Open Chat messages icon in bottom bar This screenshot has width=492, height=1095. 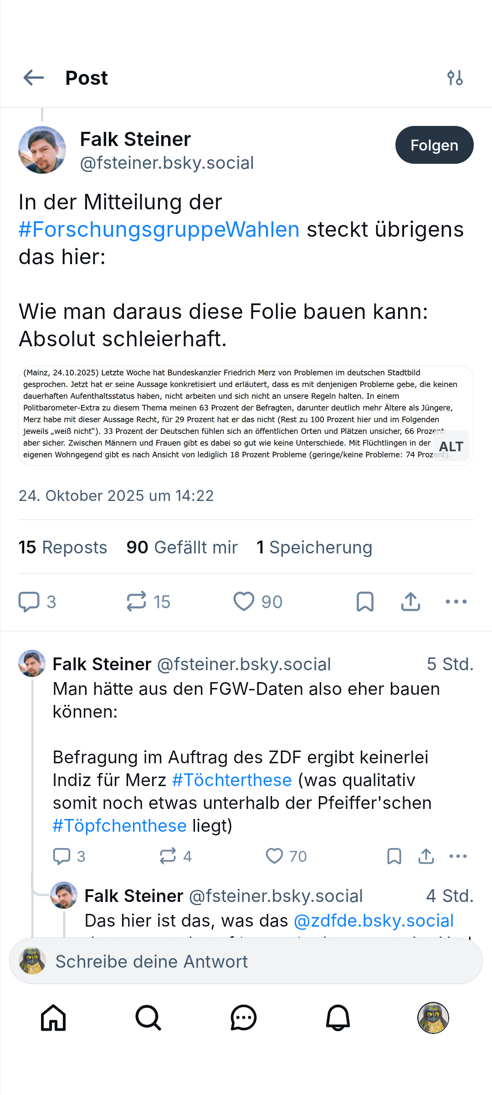243,1018
